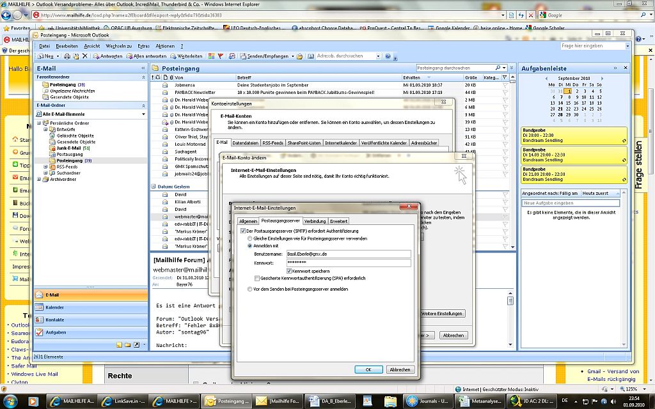655x409 pixels.
Task: Click the delete X icon in Outlook toolbar
Action: click(85, 56)
